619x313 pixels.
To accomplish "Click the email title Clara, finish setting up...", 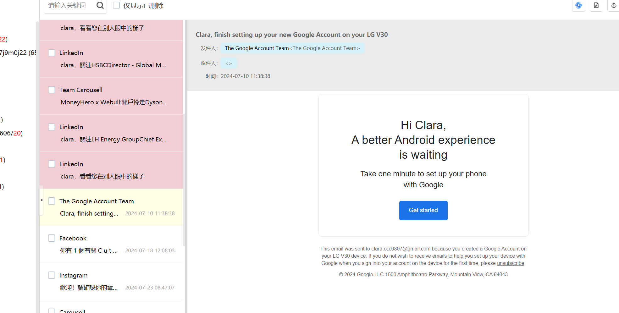I will [x=292, y=35].
